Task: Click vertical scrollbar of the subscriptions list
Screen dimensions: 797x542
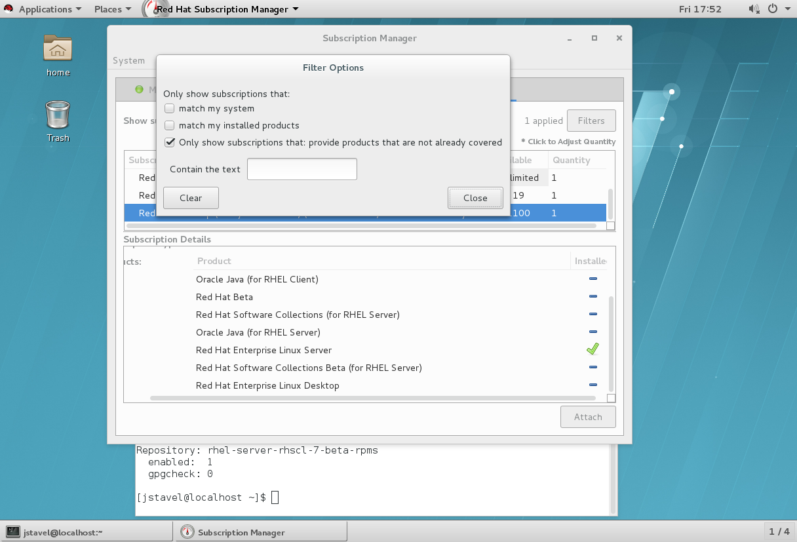Action: [612, 204]
